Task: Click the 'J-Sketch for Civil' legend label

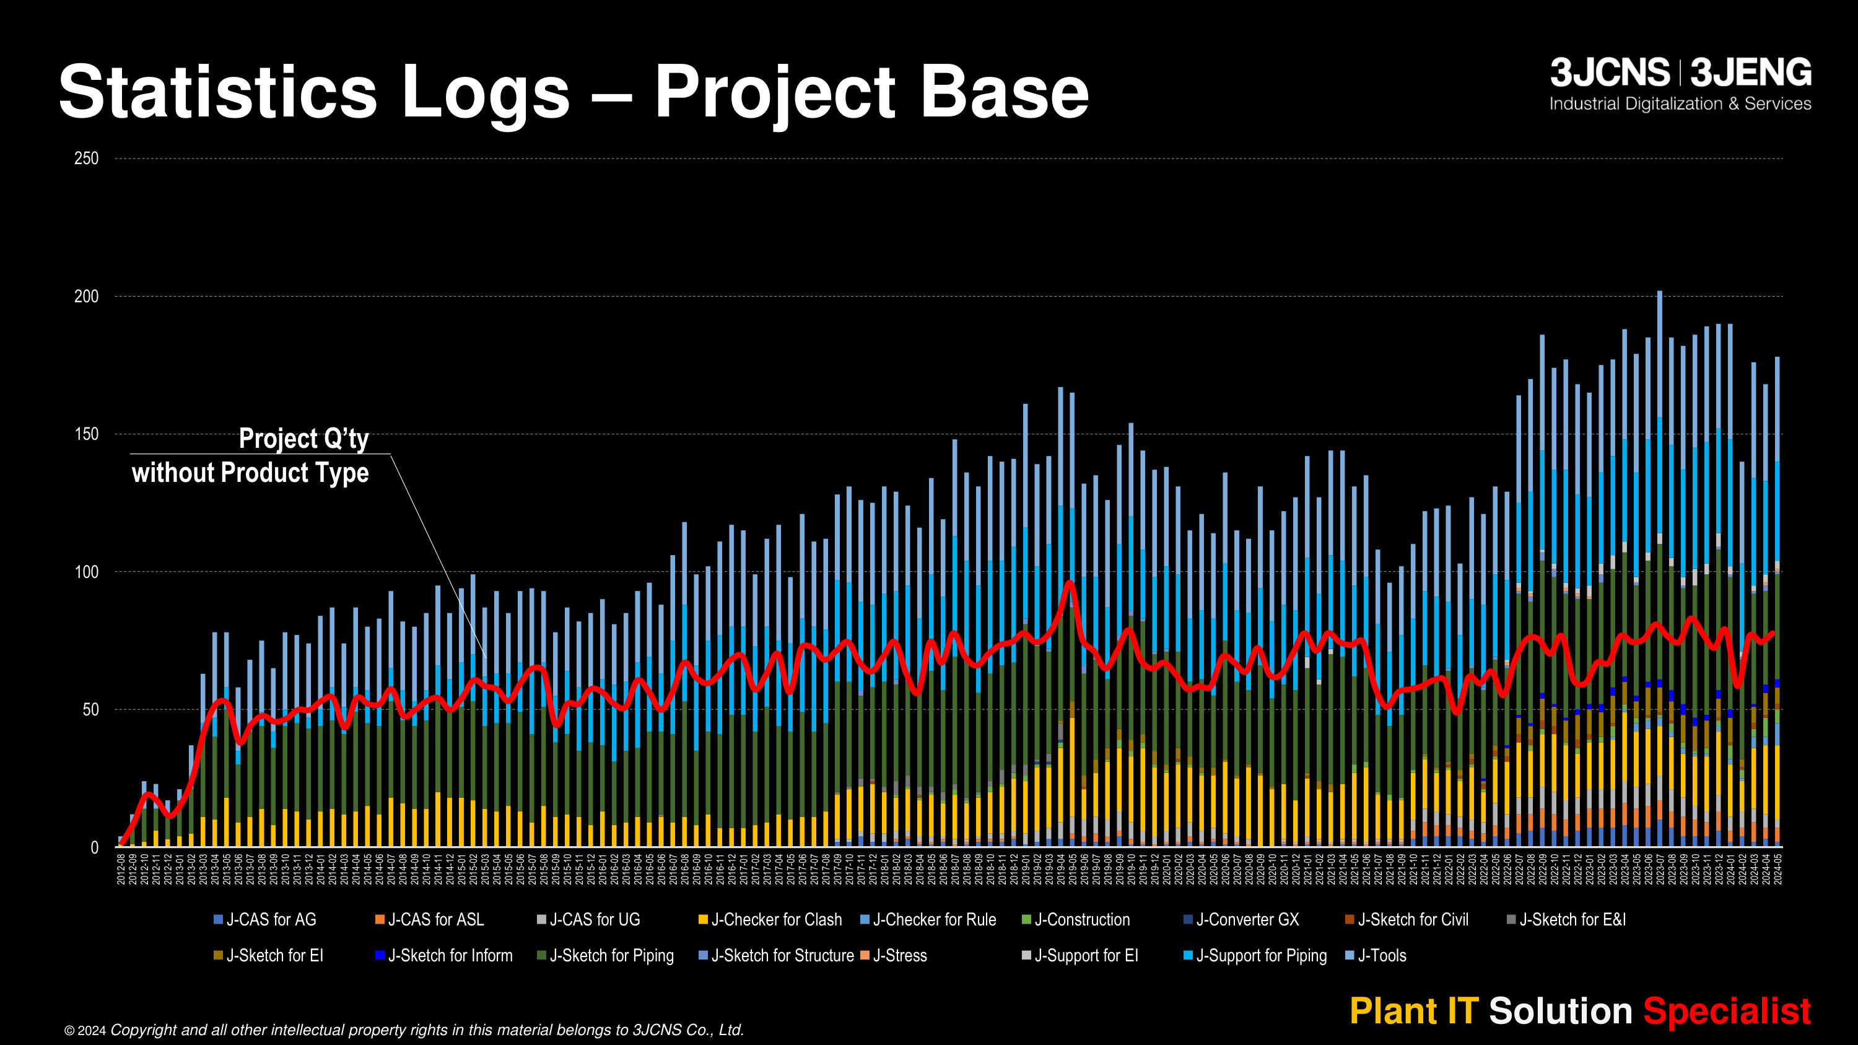Action: tap(1413, 919)
